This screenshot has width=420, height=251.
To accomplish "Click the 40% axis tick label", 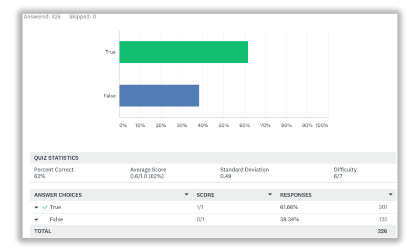I will (203, 125).
